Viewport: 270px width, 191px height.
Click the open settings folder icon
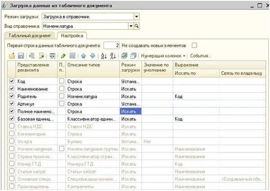click(12, 56)
